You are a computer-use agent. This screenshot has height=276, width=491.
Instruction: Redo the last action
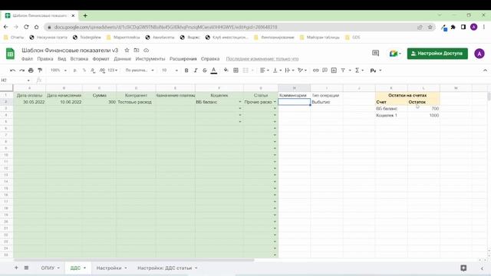pyautogui.click(x=21, y=71)
